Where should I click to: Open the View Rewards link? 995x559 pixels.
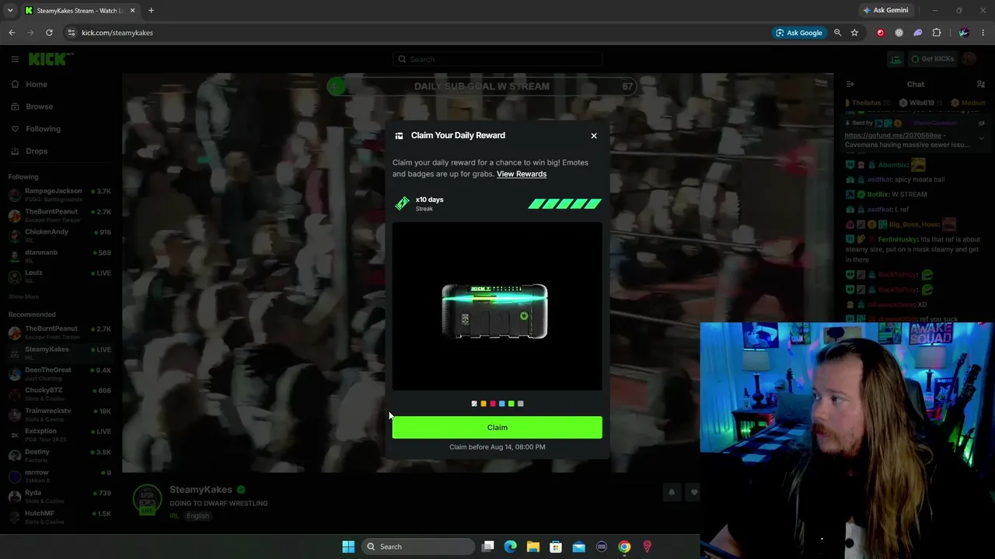click(x=522, y=174)
